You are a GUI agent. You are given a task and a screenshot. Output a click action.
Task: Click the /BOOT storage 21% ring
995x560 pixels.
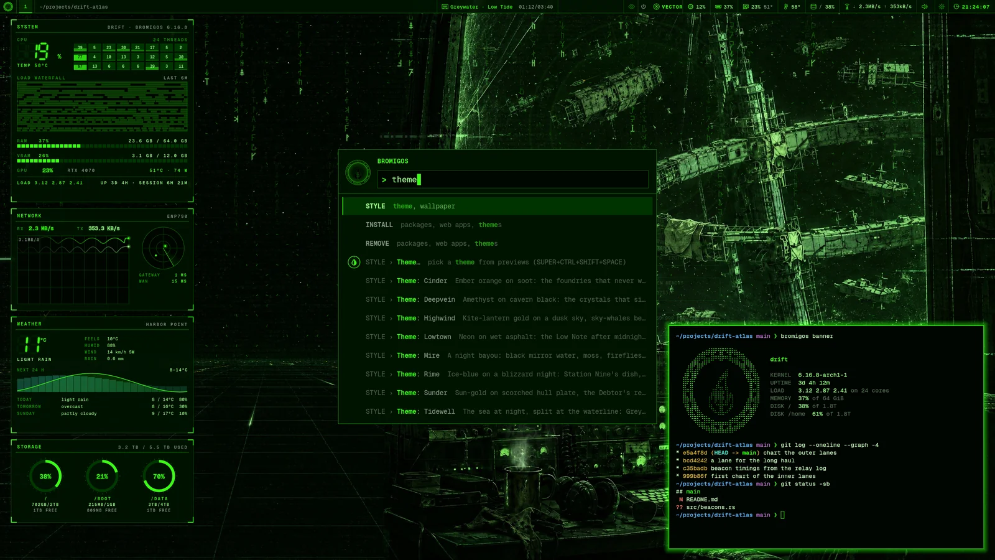point(102,477)
